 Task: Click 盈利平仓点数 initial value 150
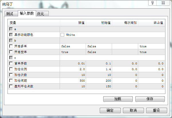pos(99,86)
